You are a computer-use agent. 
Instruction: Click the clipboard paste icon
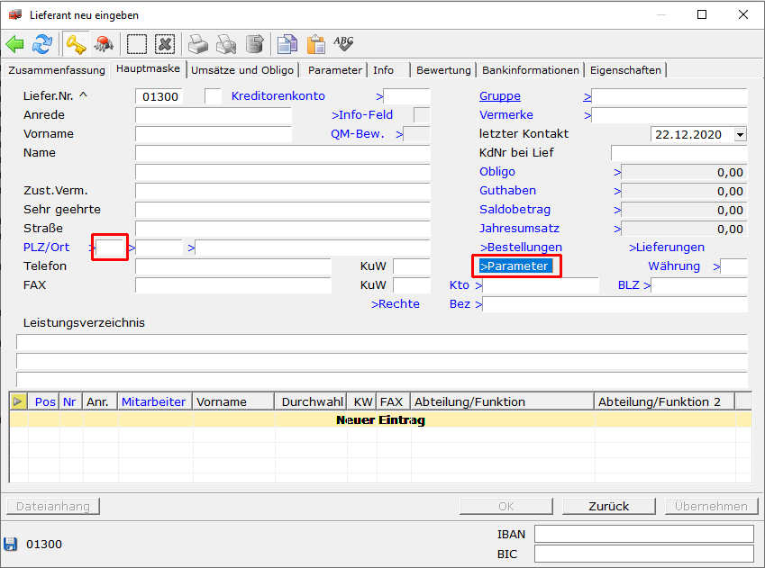point(315,44)
